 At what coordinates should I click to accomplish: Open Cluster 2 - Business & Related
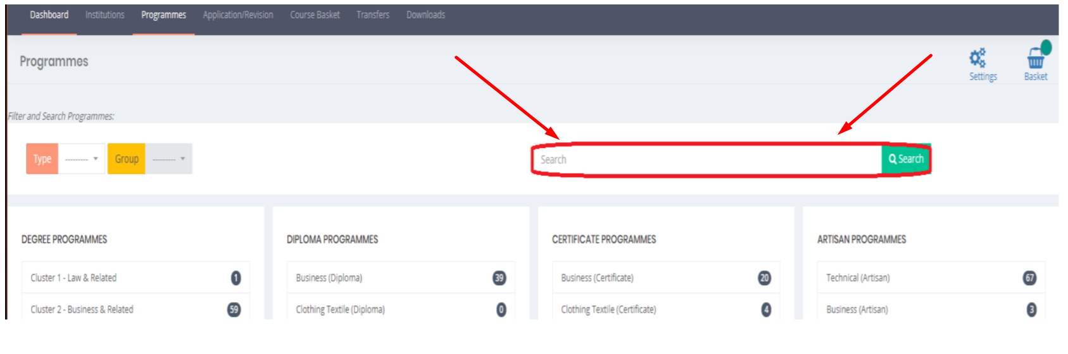click(x=82, y=310)
